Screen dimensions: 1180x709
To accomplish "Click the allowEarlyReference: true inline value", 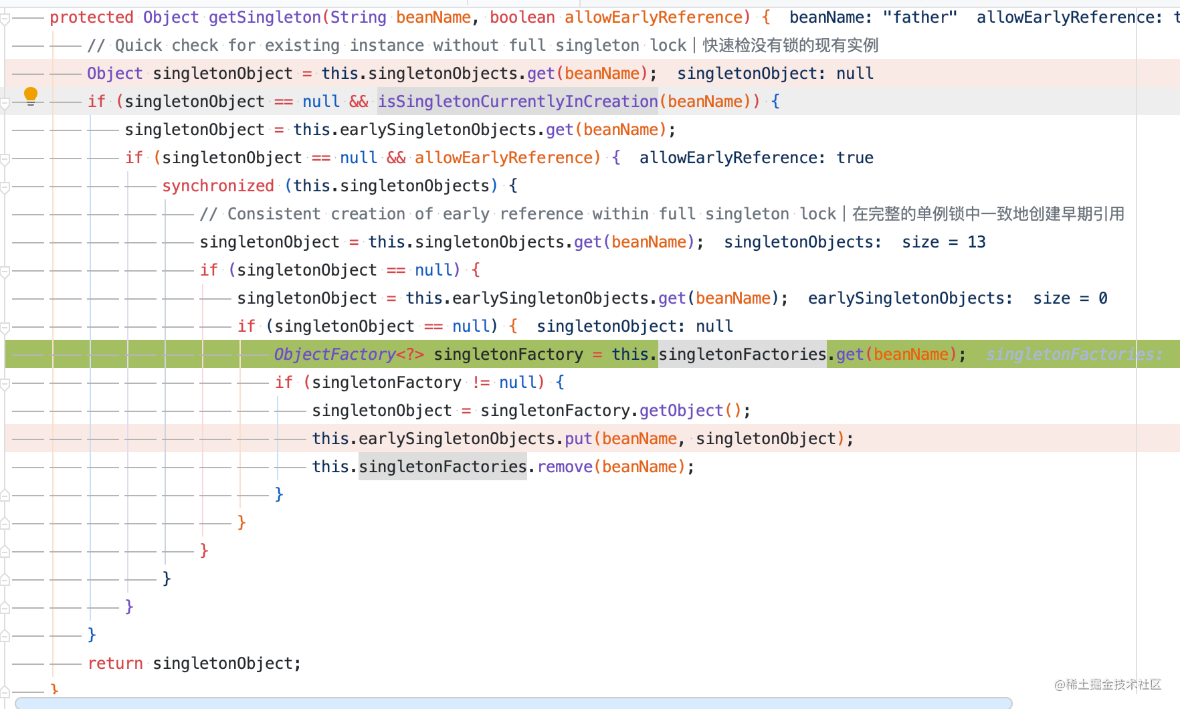I will (757, 158).
